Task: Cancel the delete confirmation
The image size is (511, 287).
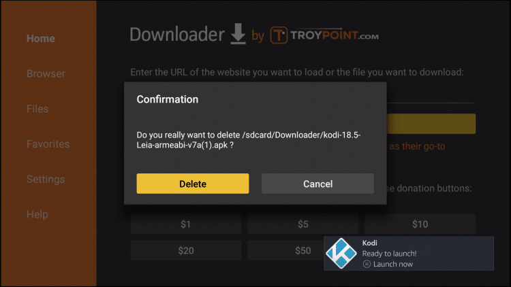Action: coord(318,184)
